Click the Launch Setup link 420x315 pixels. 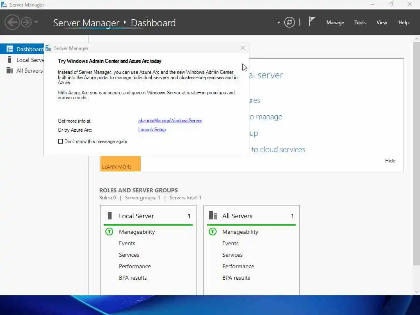pos(152,130)
